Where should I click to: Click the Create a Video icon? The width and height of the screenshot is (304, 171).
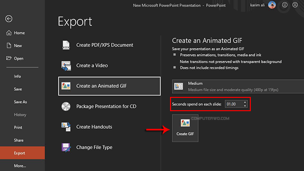point(66,66)
